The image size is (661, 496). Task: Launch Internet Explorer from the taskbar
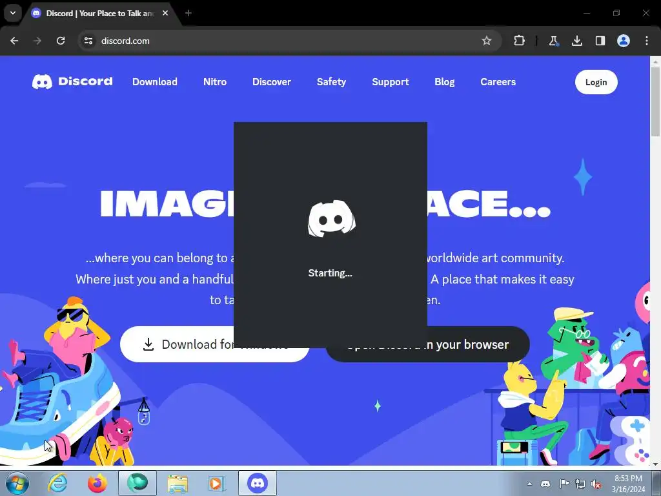(57, 483)
